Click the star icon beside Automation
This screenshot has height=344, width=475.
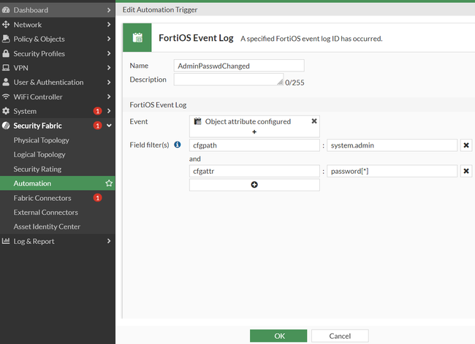[109, 183]
